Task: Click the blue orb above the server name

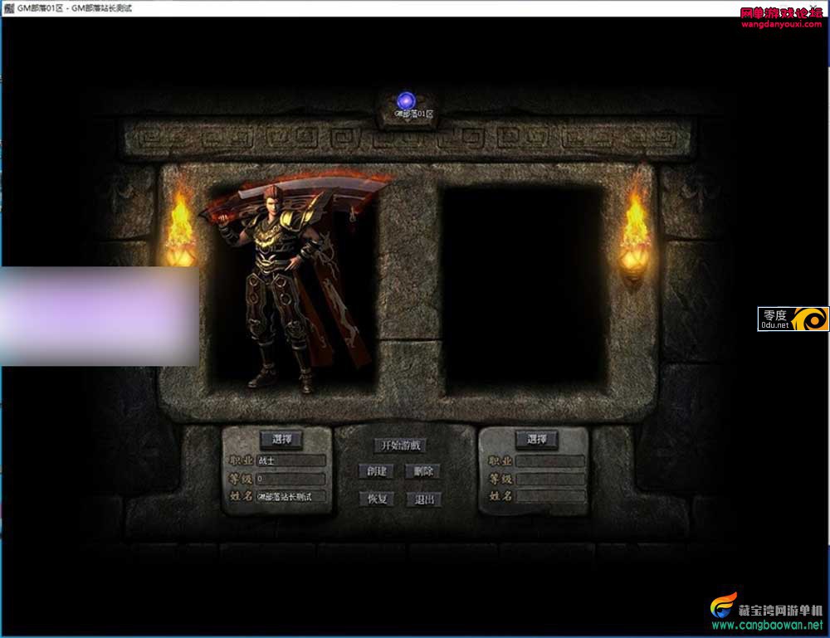Action: click(x=407, y=100)
